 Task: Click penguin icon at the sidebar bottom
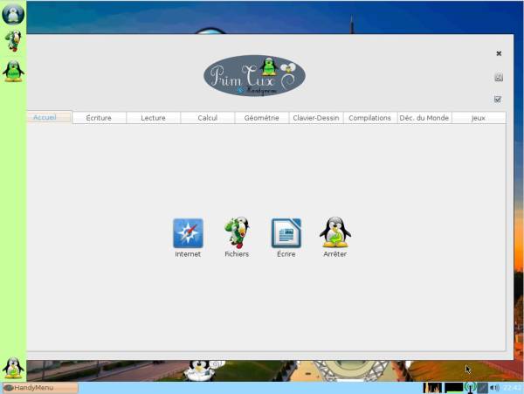(x=13, y=368)
